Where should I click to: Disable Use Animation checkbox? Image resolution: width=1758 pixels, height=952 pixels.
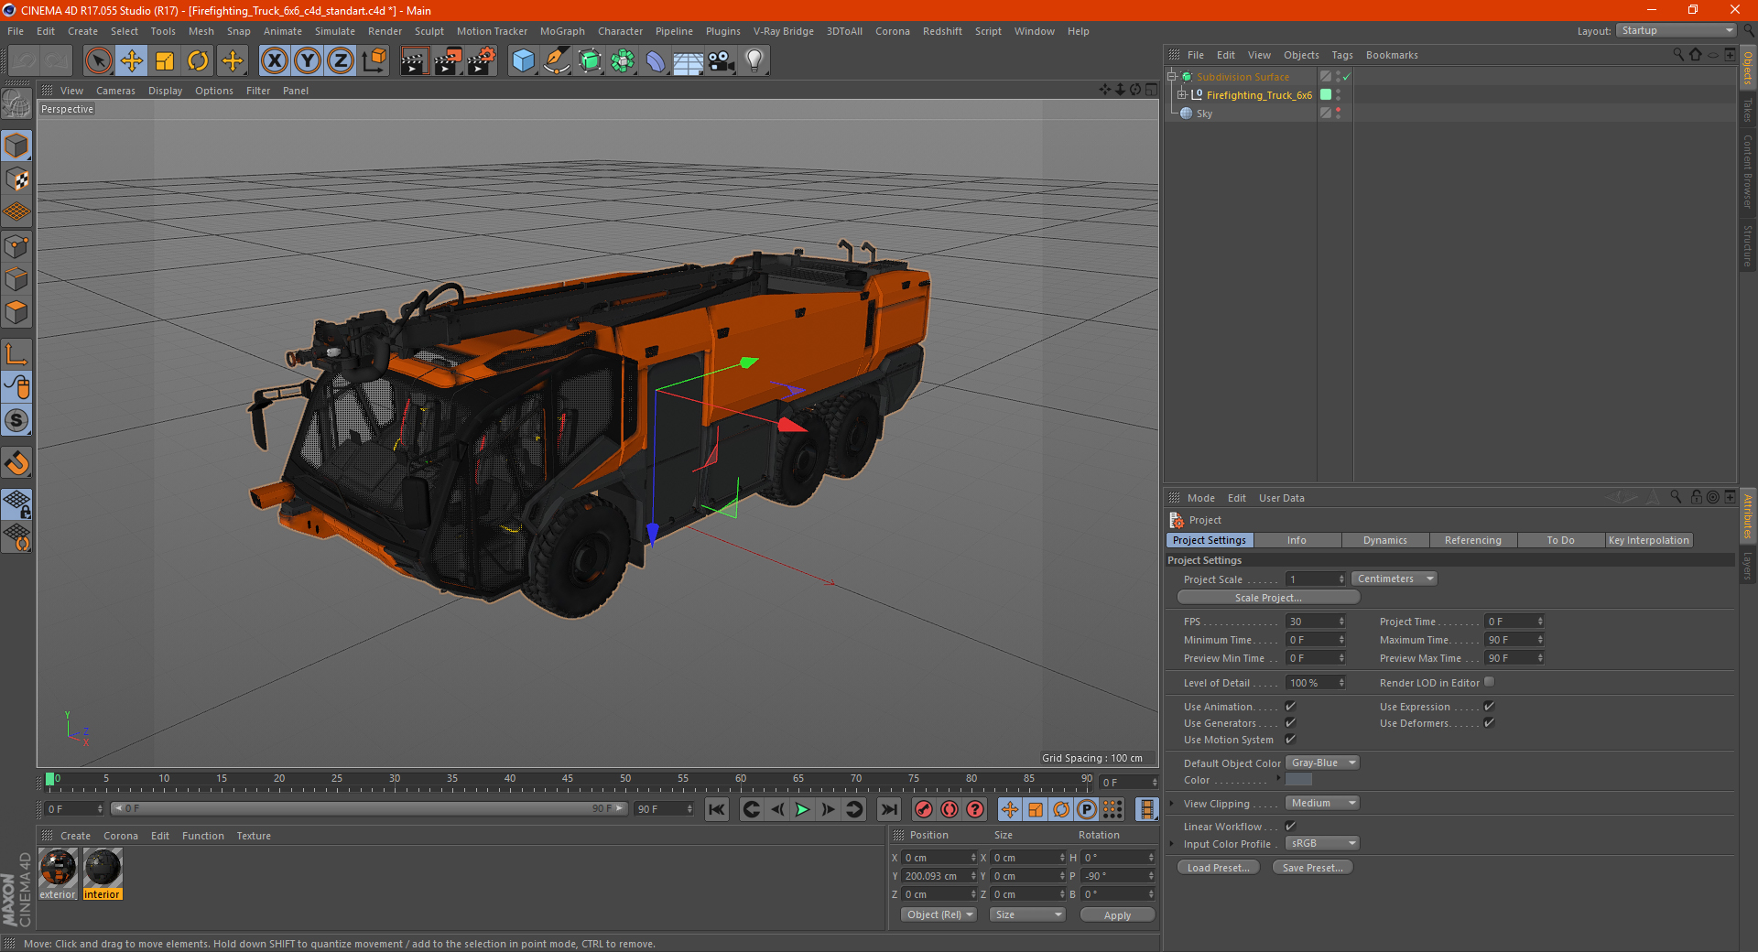(1290, 707)
